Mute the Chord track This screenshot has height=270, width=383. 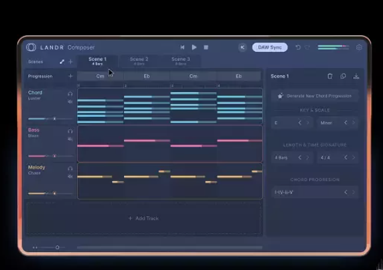[70, 101]
